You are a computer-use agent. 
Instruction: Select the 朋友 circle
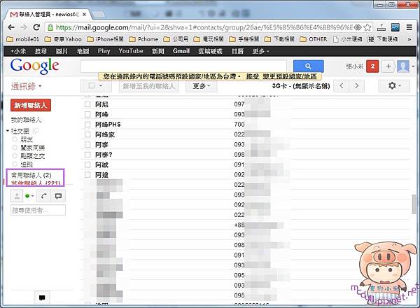pyautogui.click(x=27, y=139)
